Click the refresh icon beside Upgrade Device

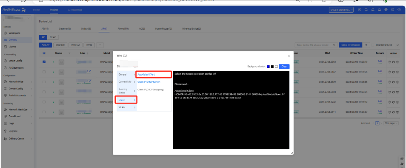[397, 45]
